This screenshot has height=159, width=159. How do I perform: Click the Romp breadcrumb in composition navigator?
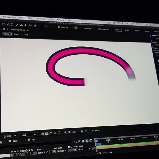(6, 34)
